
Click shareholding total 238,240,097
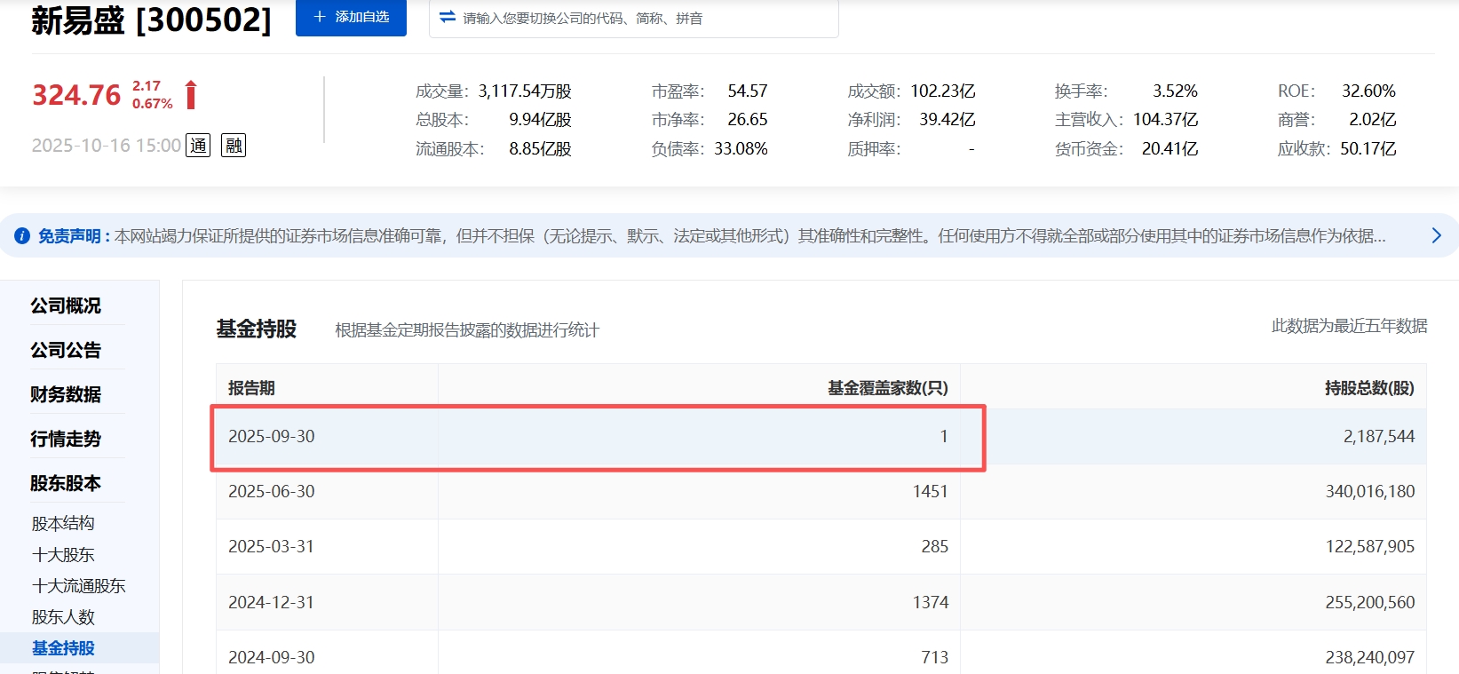coord(1370,657)
